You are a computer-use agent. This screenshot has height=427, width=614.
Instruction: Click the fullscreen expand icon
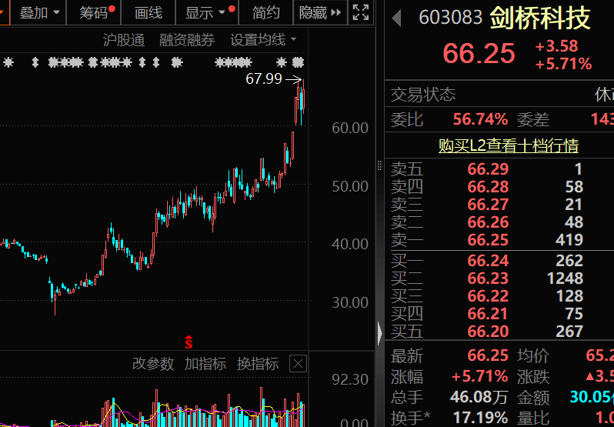coord(360,12)
